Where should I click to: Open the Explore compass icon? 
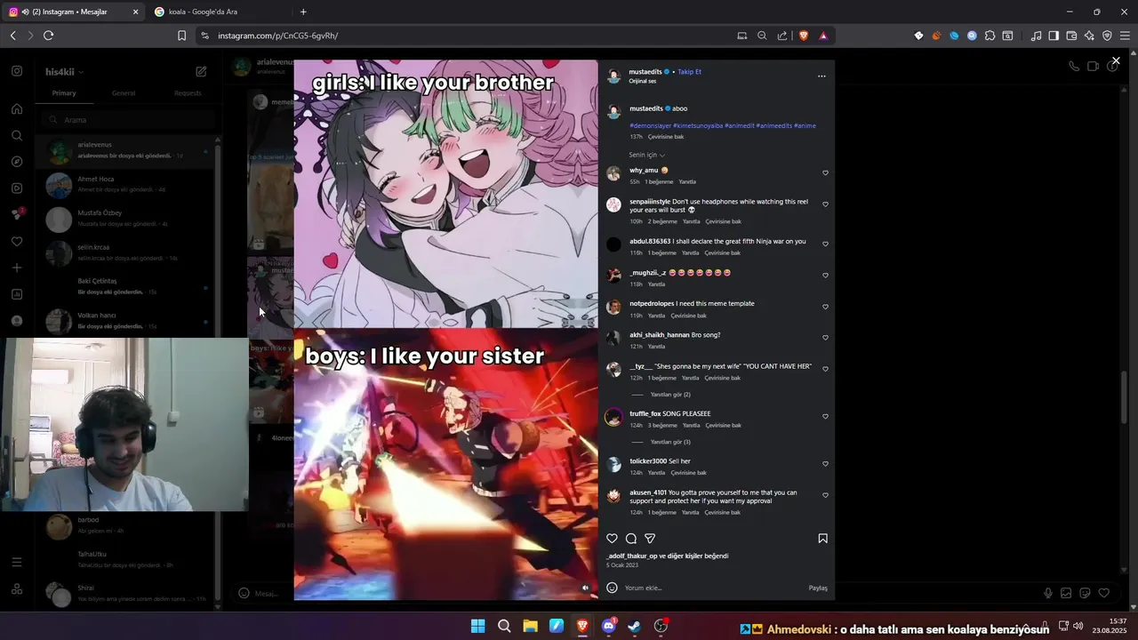17,162
